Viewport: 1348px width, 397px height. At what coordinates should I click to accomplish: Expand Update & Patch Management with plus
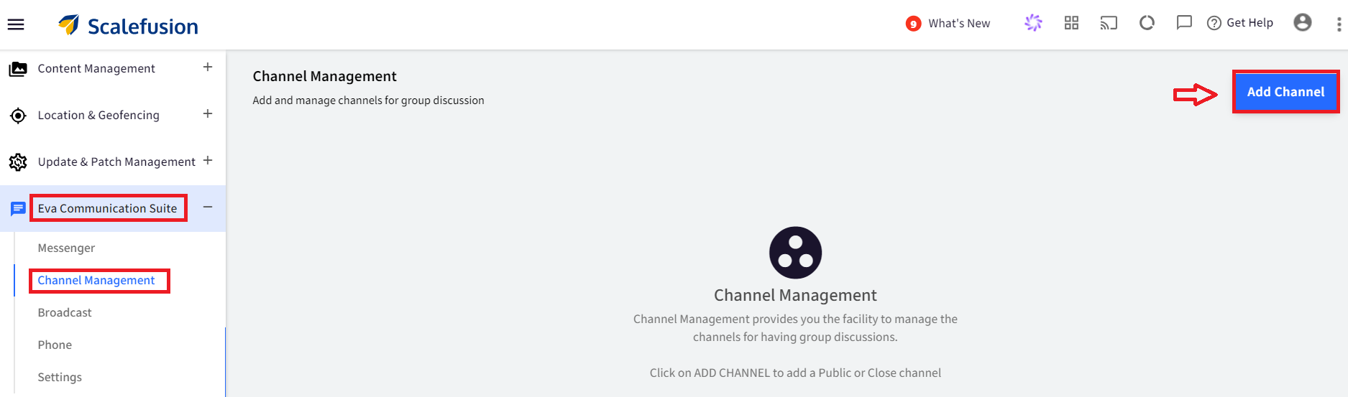208,160
